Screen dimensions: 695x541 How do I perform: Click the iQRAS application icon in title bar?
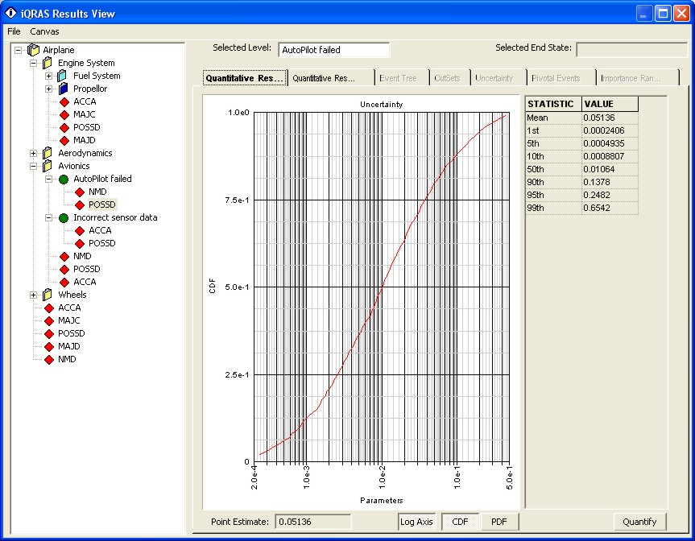pyautogui.click(x=11, y=13)
